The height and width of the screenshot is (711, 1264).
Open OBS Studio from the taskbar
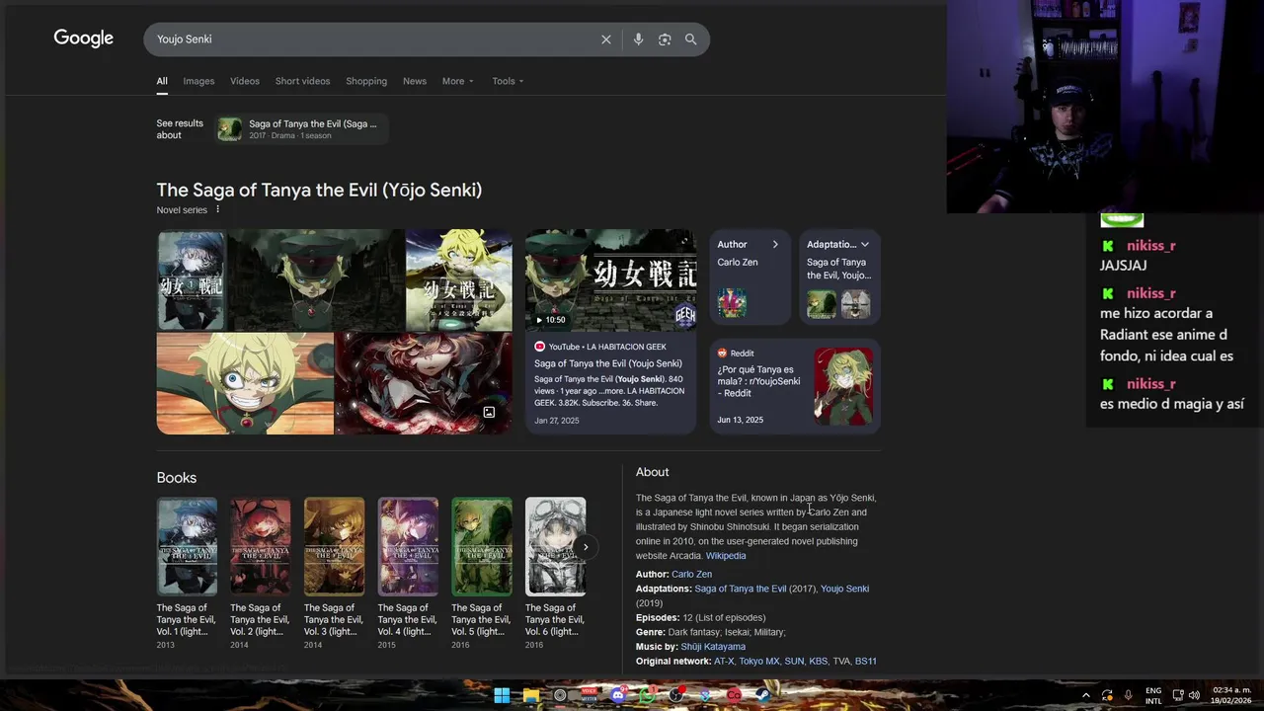tap(676, 695)
